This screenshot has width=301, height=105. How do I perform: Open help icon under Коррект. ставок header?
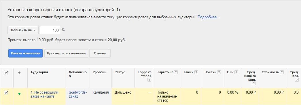[149, 80]
